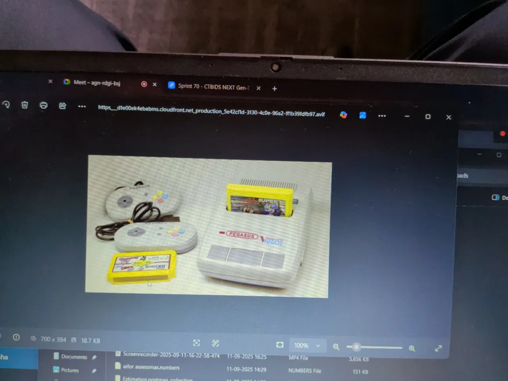Viewport: 508px width, 381px height.
Task: Click the zoom out magnifier button
Action: (x=336, y=346)
